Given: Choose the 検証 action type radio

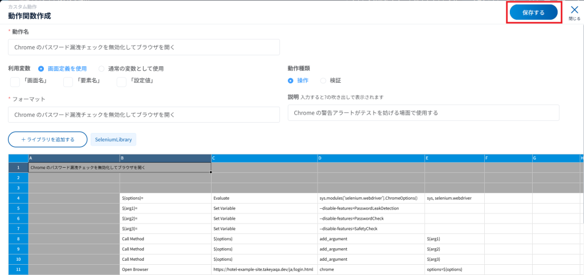Looking at the screenshot, I should click(323, 80).
